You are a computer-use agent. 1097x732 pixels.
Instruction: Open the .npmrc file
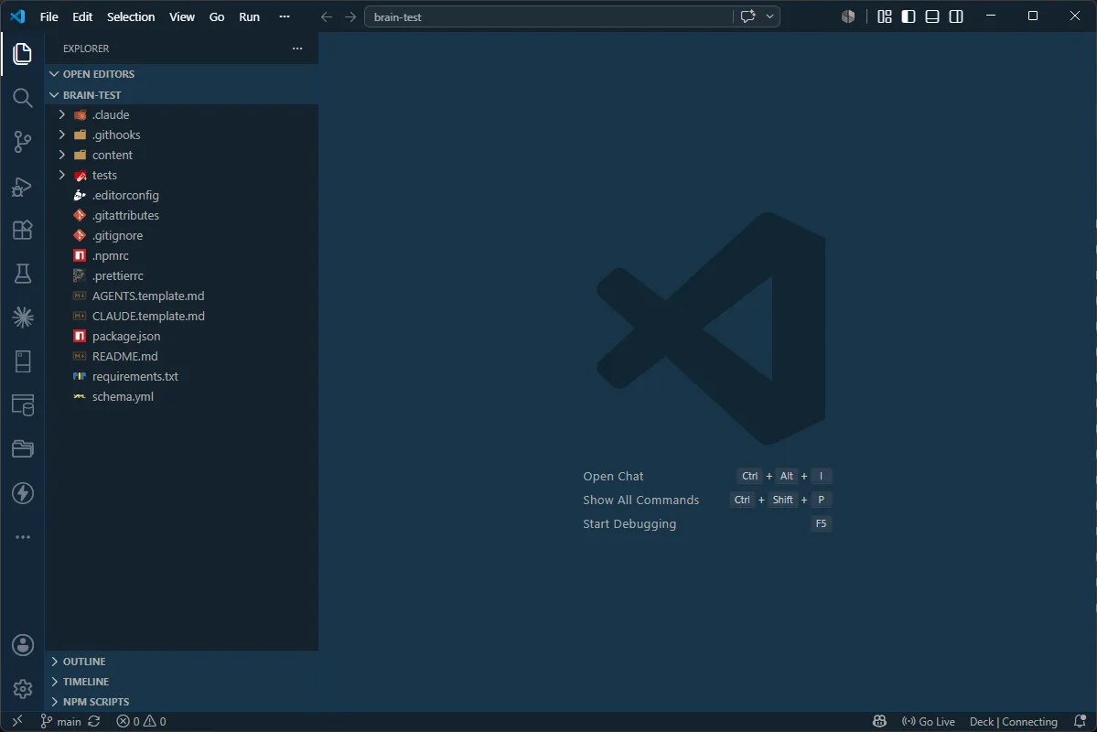coord(181,256)
